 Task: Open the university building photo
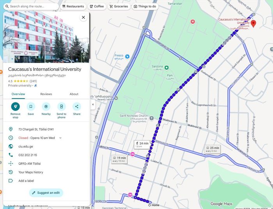(x=46, y=37)
